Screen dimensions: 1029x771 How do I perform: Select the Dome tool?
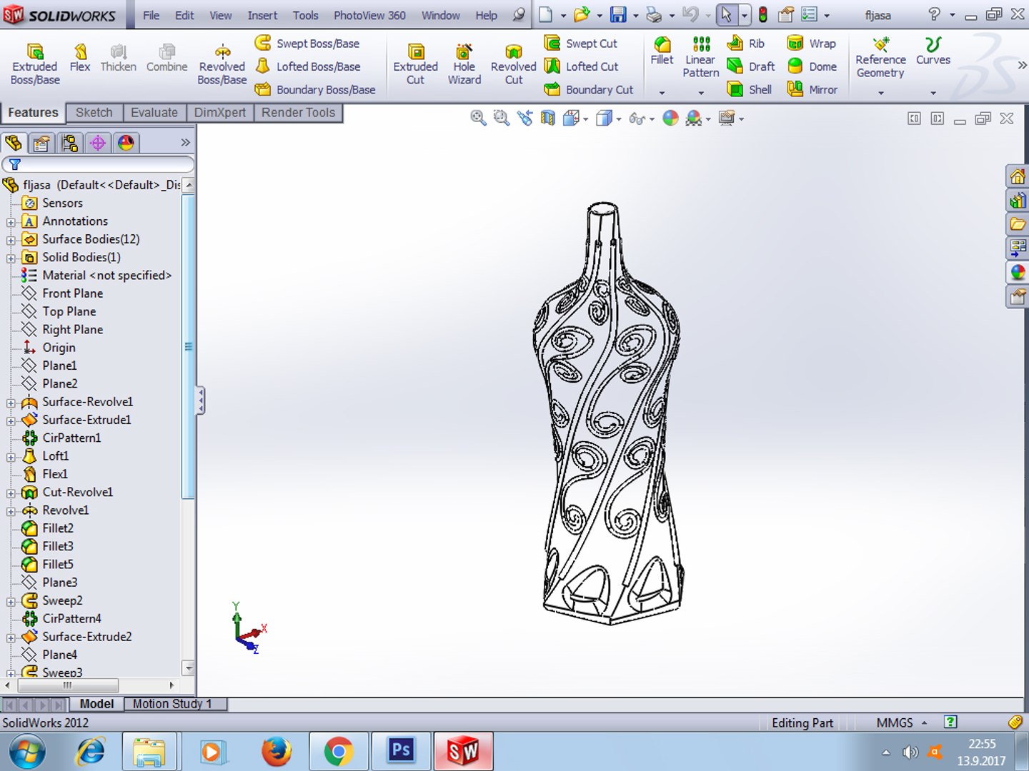(812, 66)
